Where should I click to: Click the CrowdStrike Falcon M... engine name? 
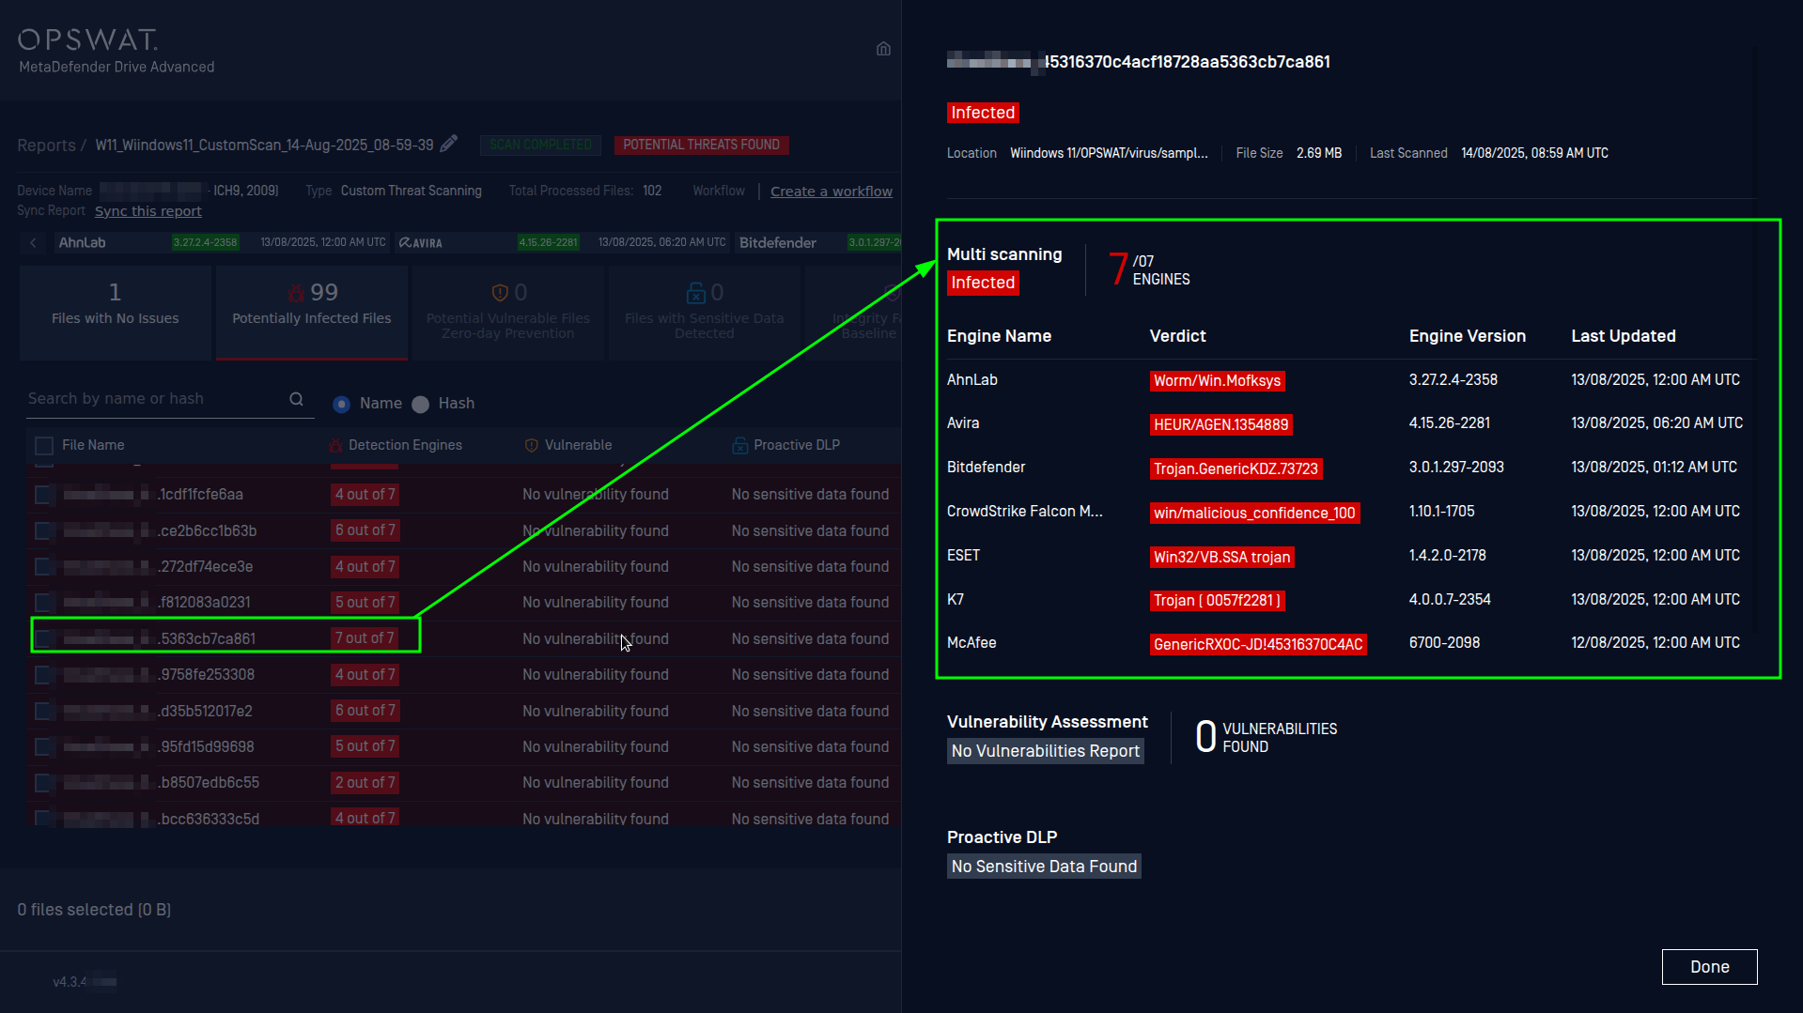[1024, 512]
